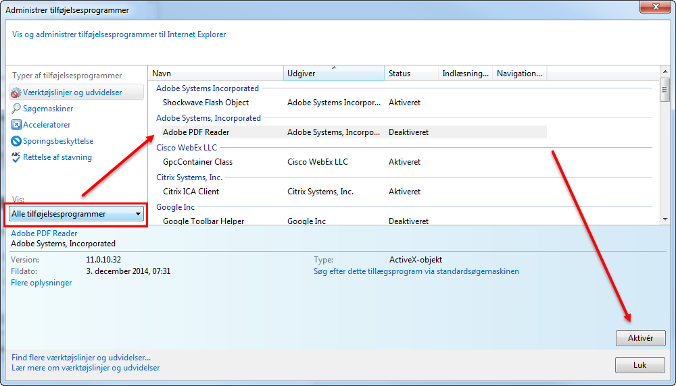676x386 pixels.
Task: Click the Sporingsbeskyttelse blocked icon
Action: point(16,141)
